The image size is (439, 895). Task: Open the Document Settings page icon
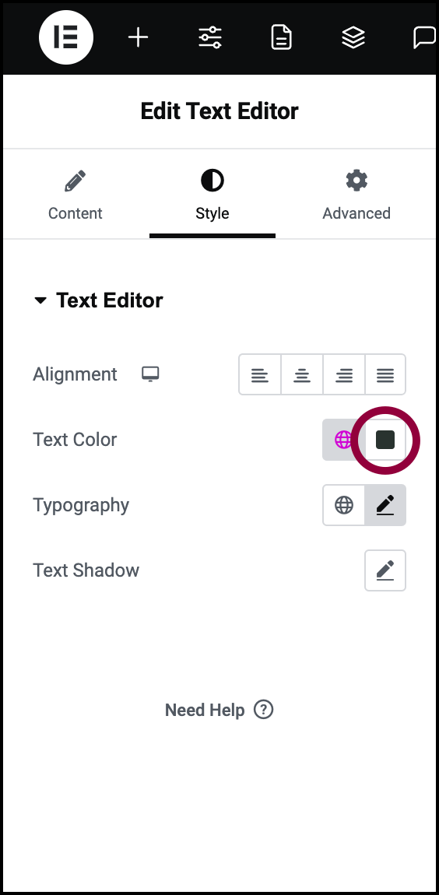click(282, 38)
